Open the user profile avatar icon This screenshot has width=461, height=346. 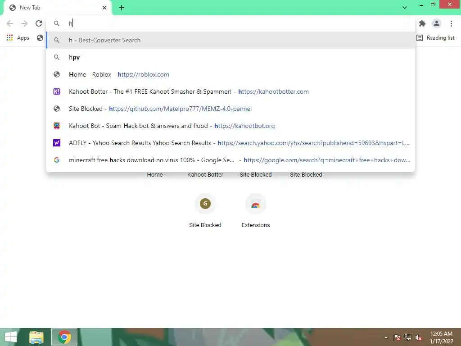(x=437, y=23)
